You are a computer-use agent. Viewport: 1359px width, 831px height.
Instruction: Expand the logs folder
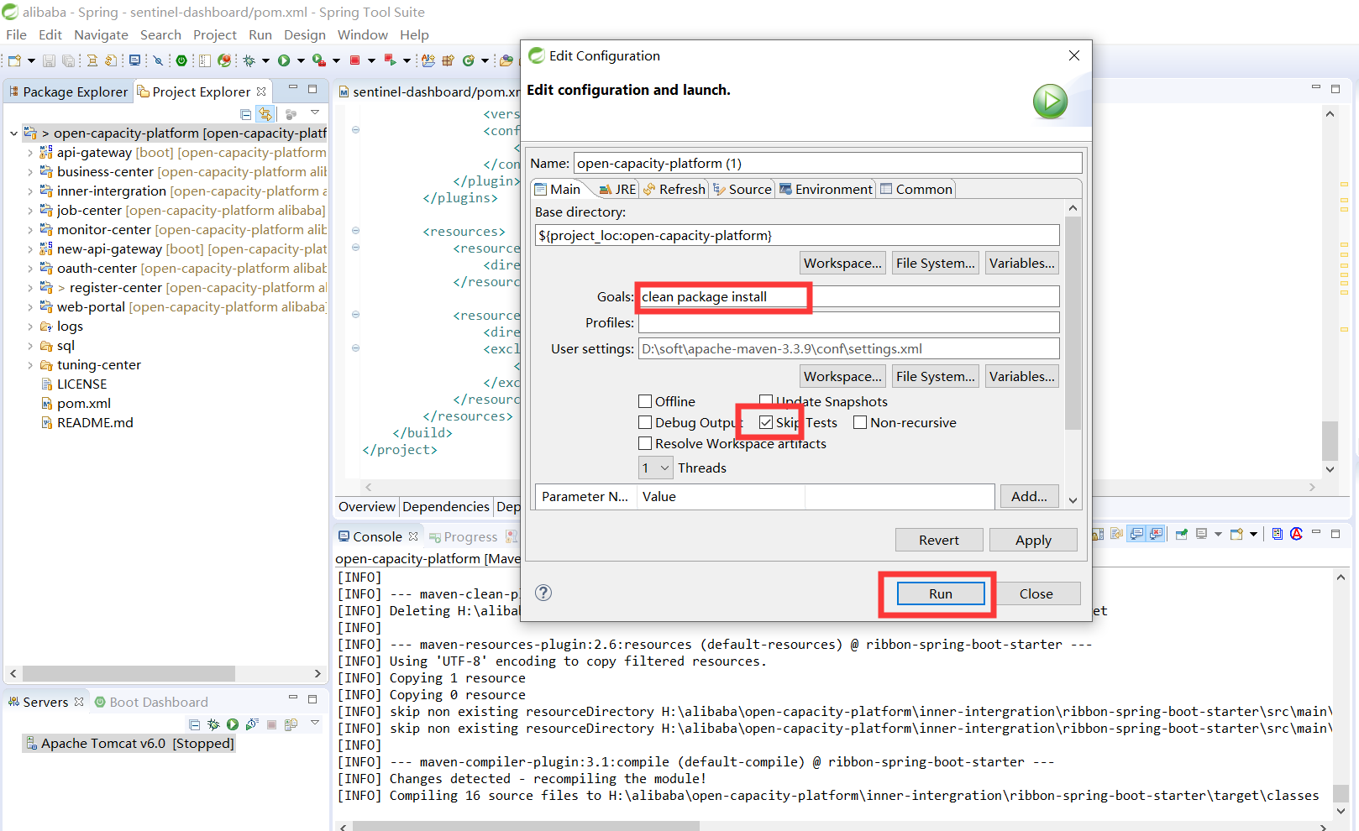[x=30, y=327]
